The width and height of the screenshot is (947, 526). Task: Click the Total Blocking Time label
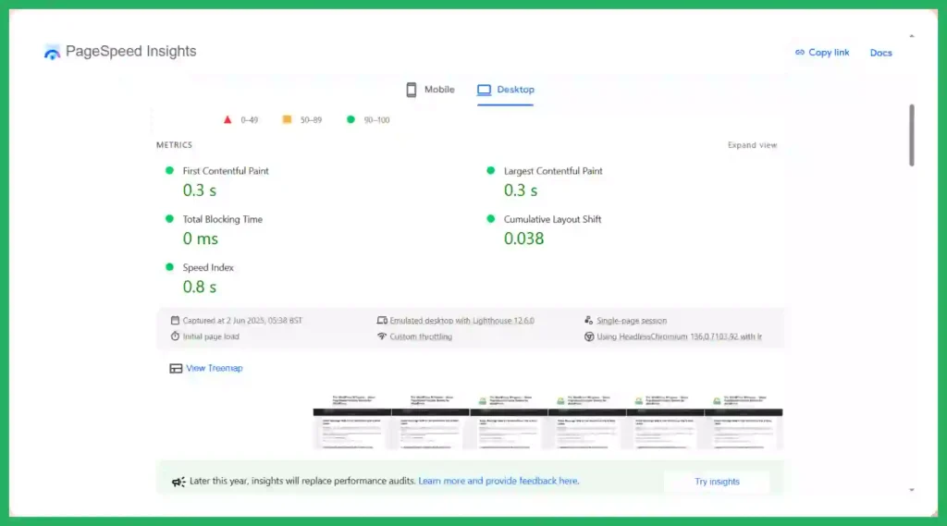point(223,219)
